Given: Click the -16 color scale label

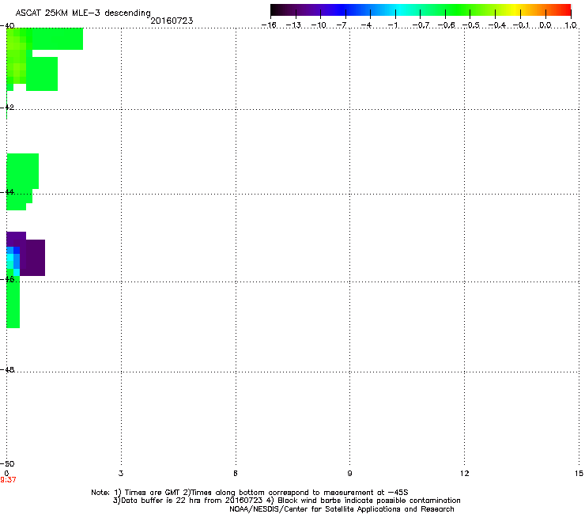Looking at the screenshot, I should 269,25.
